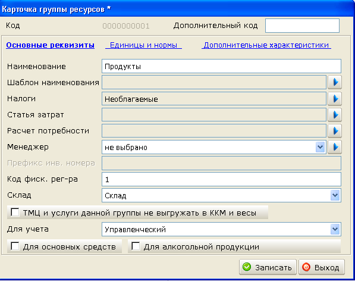Viewport: 355px width, 281px height.
Task: Open selector arrow for Налоги field
Action: tap(335, 99)
